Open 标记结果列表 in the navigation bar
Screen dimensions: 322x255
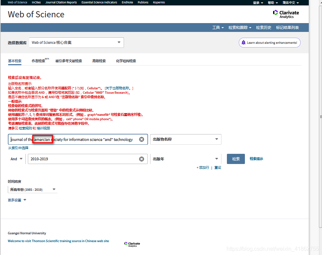(x=287, y=28)
